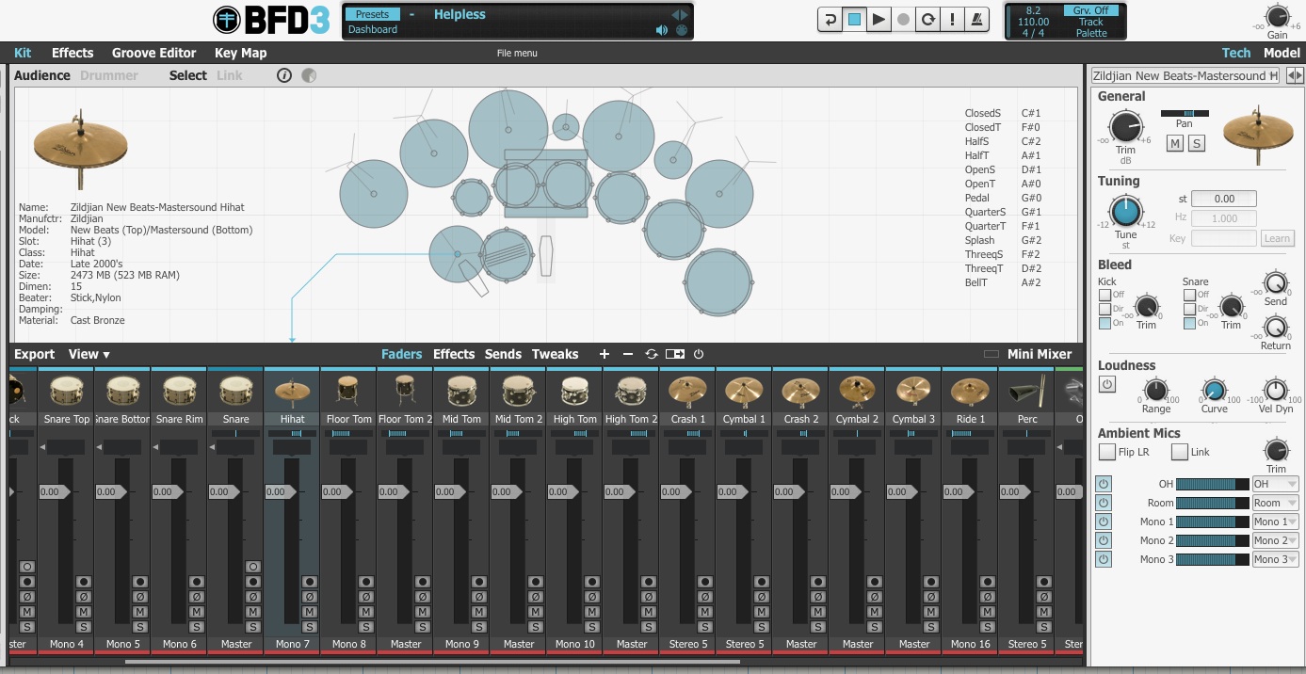Set Kick bleed to Off

pos(1104,295)
